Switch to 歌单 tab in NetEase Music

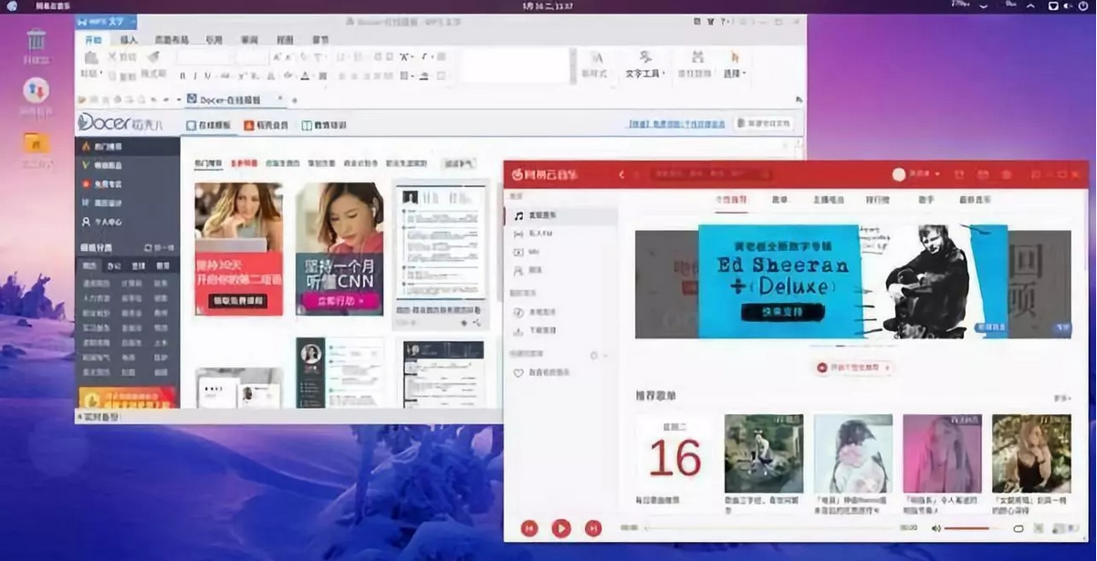779,198
